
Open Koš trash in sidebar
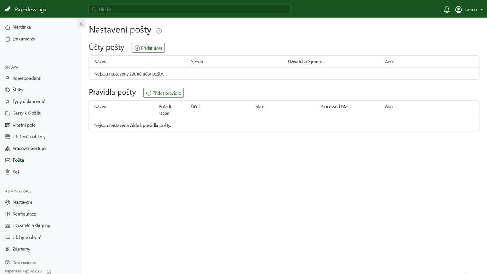click(16, 172)
